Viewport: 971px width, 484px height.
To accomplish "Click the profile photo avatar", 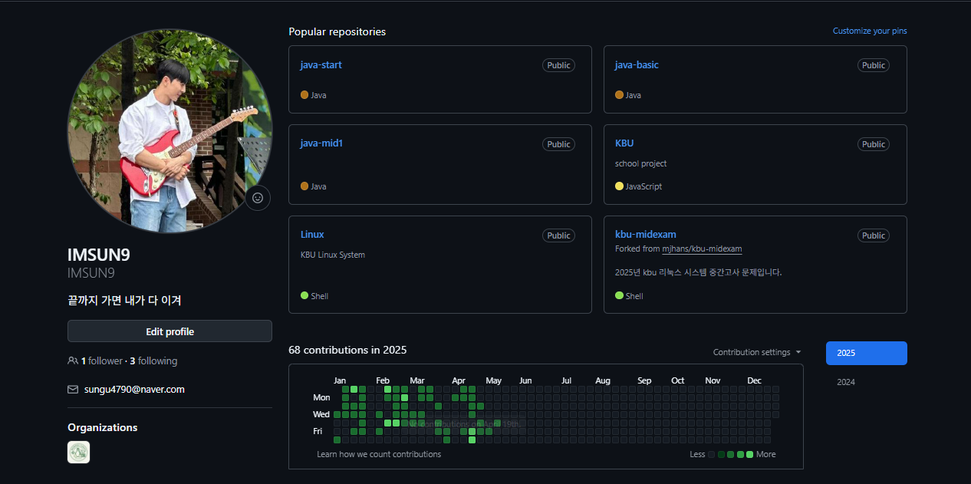I will [x=170, y=131].
